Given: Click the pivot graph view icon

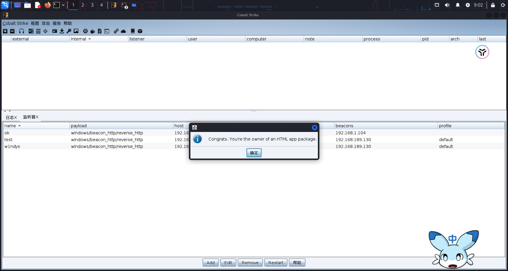Looking at the screenshot, I should [31, 31].
